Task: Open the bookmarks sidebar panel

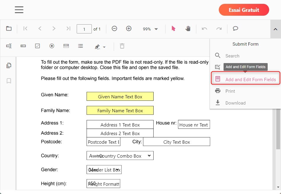Action: [9, 81]
